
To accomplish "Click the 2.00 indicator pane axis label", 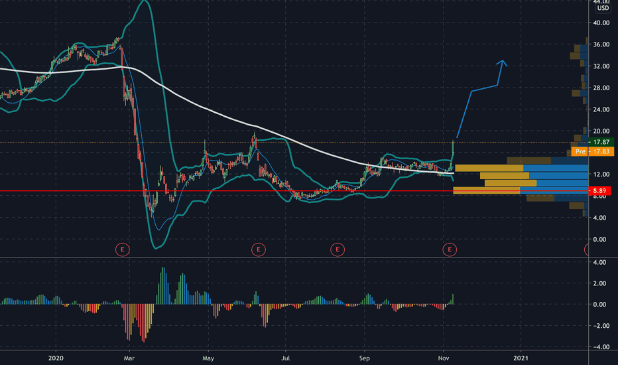I will (x=599, y=283).
